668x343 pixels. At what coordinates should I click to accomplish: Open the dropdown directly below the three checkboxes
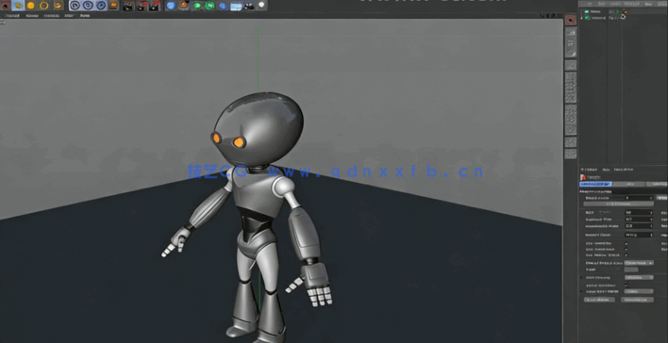point(639,263)
